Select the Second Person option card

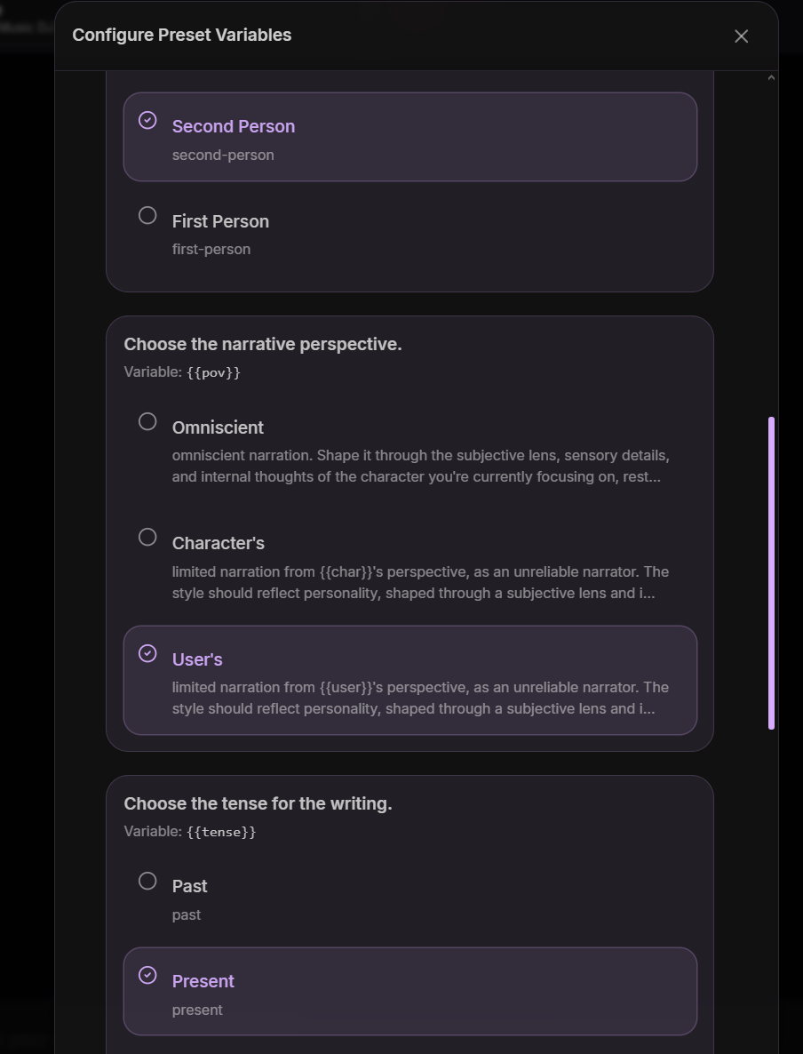pyautogui.click(x=409, y=137)
